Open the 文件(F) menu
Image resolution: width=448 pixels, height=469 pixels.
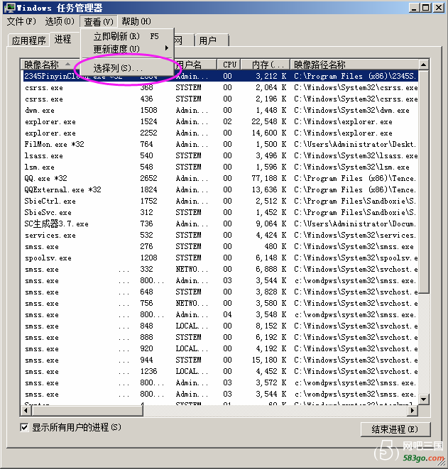[21, 21]
